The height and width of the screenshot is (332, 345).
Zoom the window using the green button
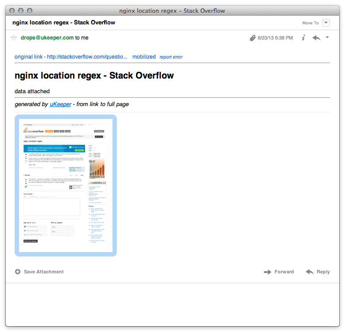[x=30, y=11]
